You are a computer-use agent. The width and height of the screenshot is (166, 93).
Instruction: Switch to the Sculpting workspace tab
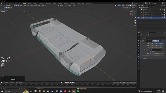point(35,3)
